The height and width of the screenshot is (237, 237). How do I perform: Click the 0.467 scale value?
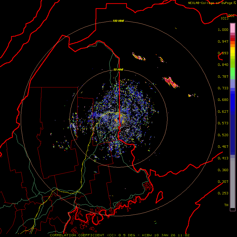coord(223,147)
